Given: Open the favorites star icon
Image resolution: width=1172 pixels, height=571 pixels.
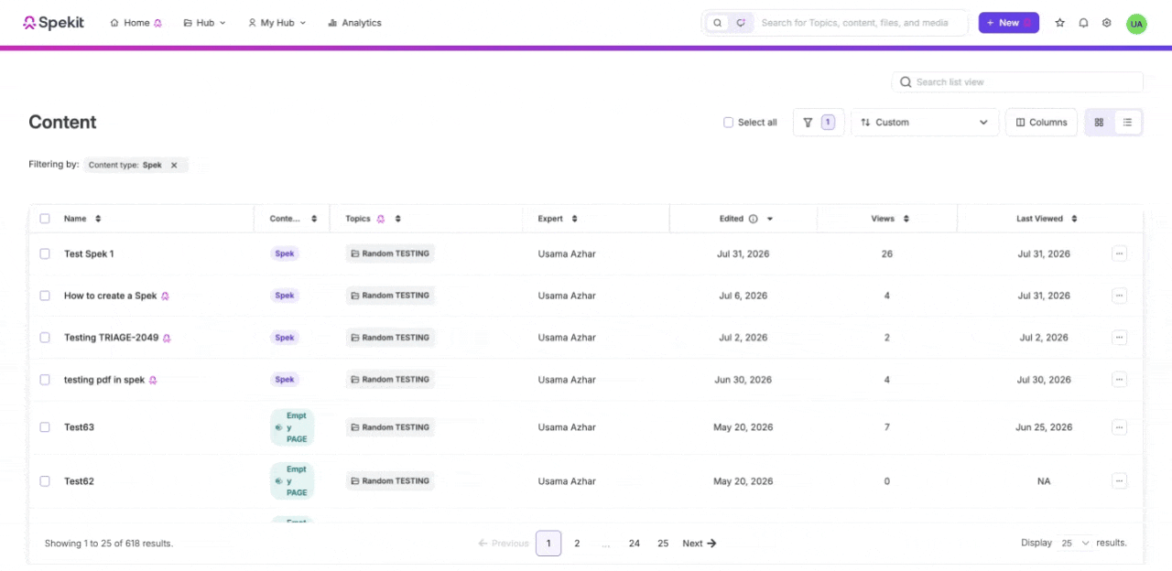Looking at the screenshot, I should [x=1060, y=23].
